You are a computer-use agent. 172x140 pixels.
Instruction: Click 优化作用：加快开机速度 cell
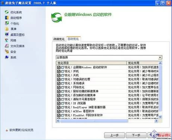tap(143, 68)
